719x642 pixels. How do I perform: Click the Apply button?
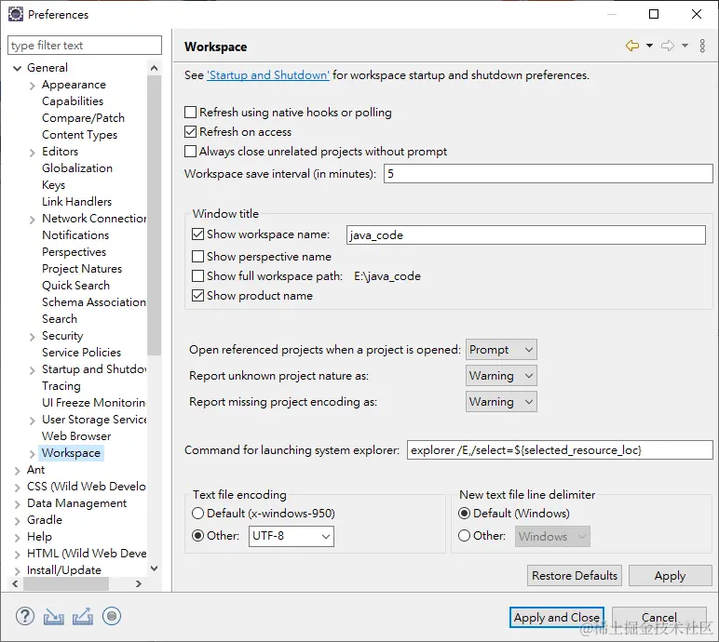pos(670,576)
